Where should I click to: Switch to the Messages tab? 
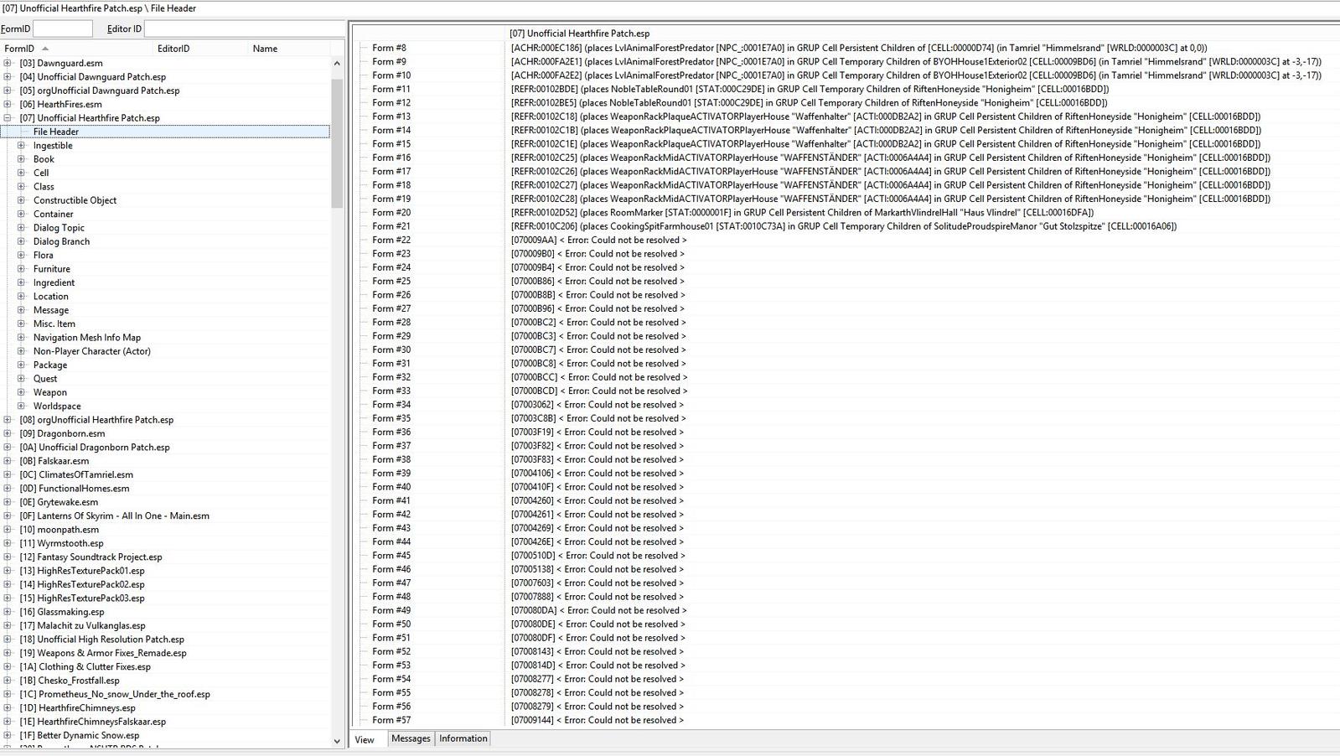coord(411,738)
